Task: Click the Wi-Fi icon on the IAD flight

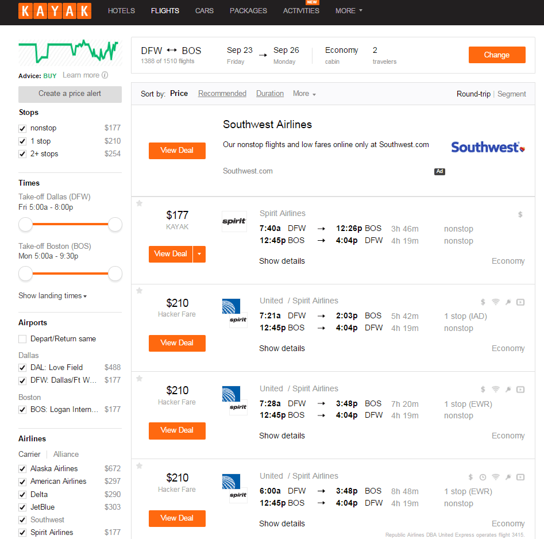Action: (x=495, y=302)
